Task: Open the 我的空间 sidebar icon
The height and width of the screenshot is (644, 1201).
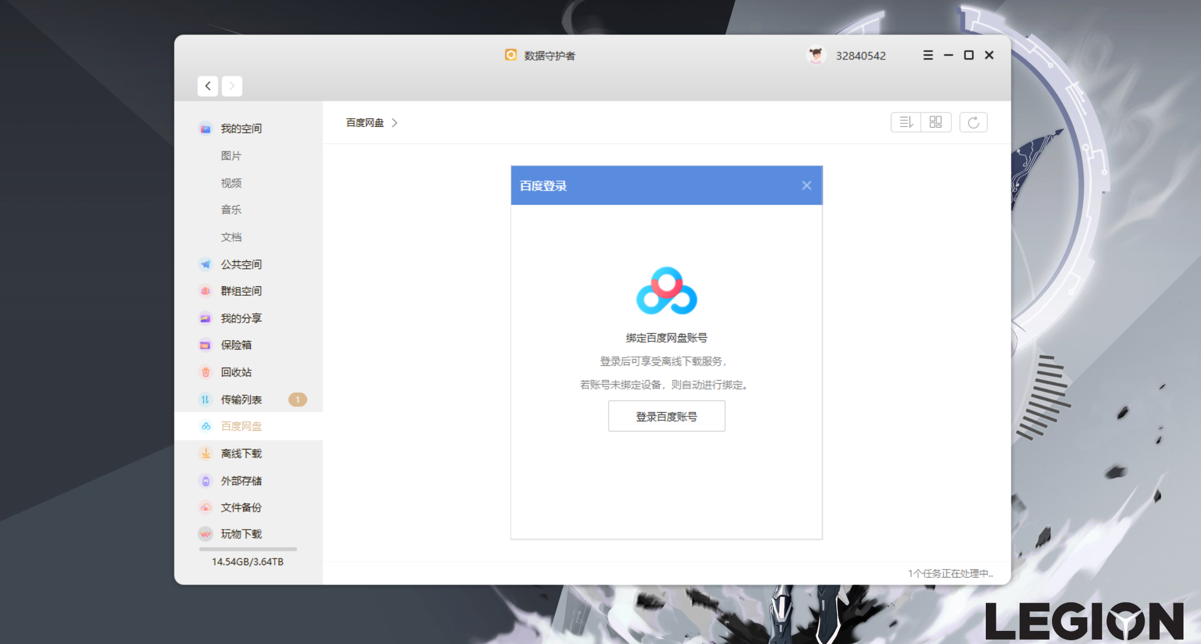Action: (205, 129)
